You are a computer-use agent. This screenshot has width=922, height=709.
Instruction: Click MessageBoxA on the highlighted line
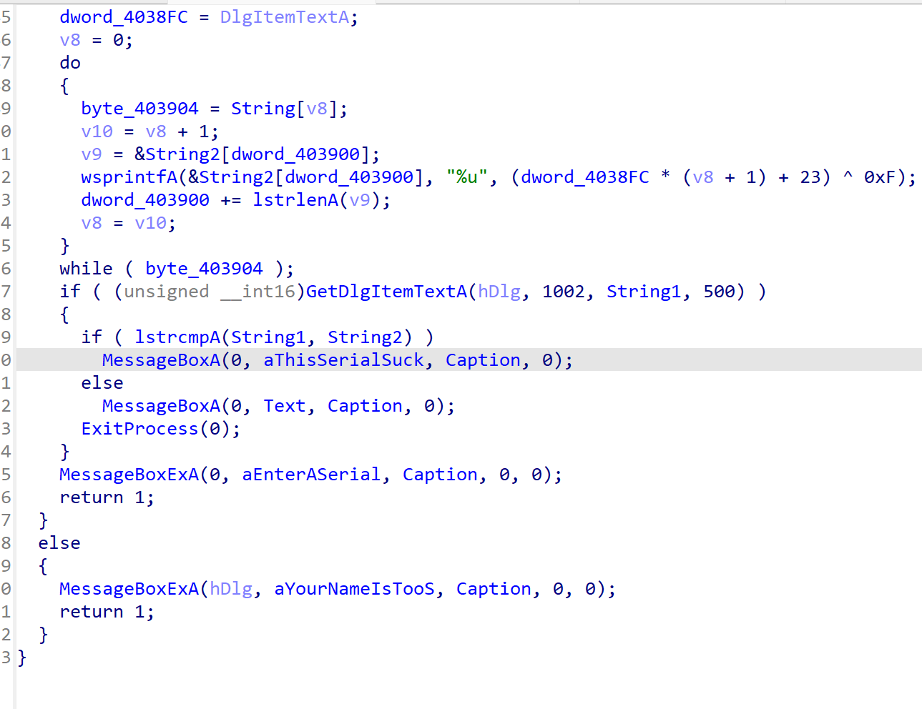pos(161,360)
